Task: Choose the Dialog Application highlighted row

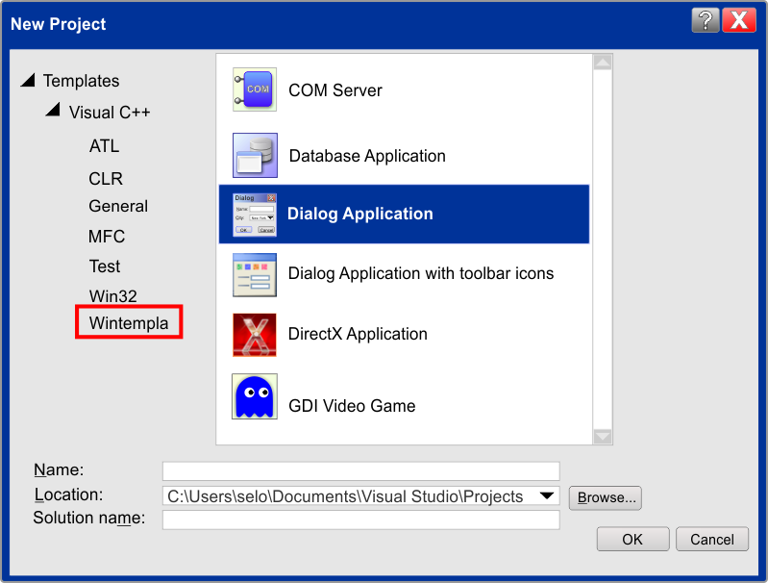Action: click(x=404, y=214)
